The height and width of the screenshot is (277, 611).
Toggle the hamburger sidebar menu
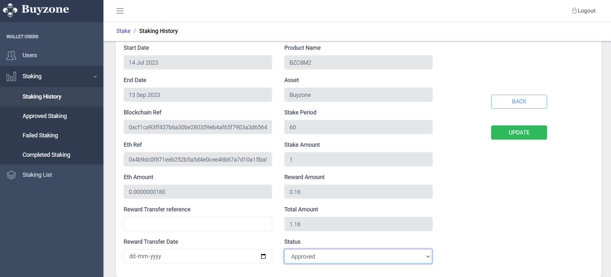pyautogui.click(x=120, y=11)
